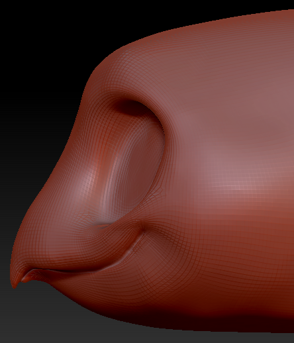294x343 pixels.
Task: Select the pointed upper lip tip
Action: point(15,283)
